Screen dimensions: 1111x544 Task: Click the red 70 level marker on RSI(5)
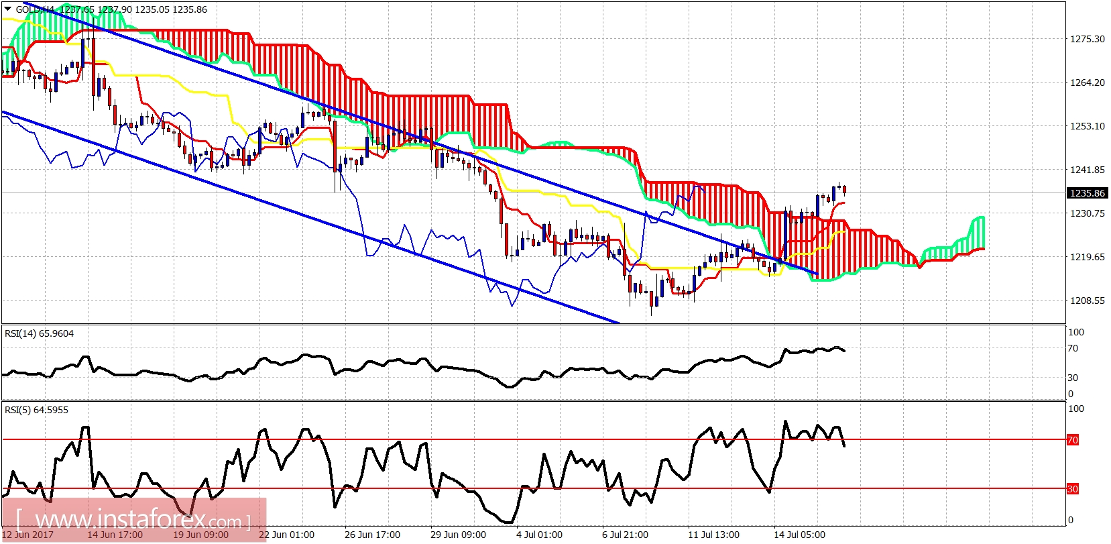tap(1073, 440)
